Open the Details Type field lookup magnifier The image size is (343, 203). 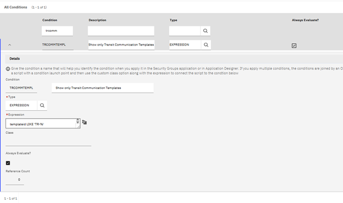tap(42, 105)
